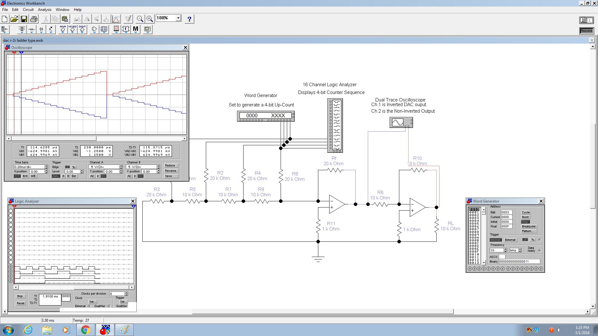598x336 pixels.
Task: Open the Edit menu
Action: (x=15, y=10)
